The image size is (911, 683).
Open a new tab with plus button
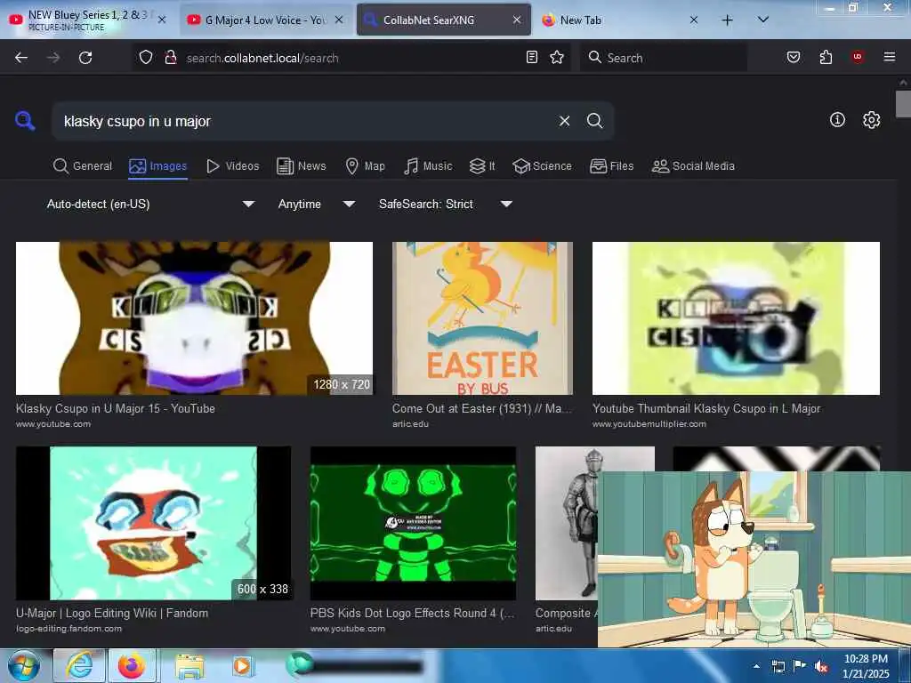tap(727, 20)
